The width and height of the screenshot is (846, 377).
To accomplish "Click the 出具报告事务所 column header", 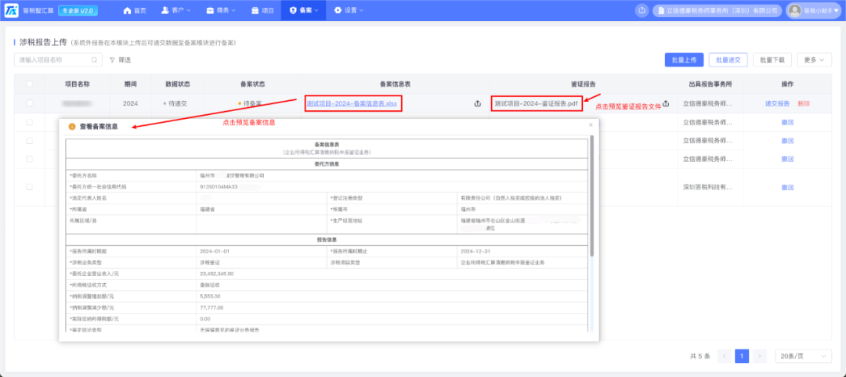I will pos(710,84).
